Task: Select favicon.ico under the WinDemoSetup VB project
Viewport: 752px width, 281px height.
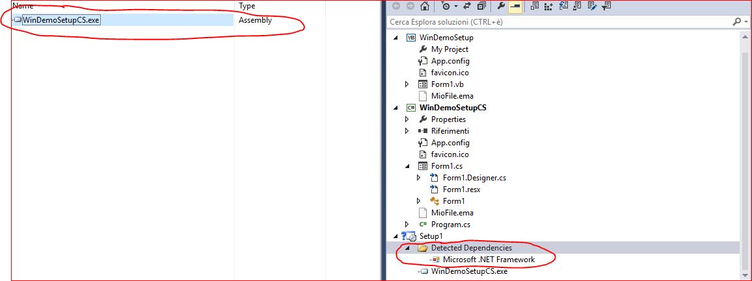Action: pyautogui.click(x=450, y=73)
